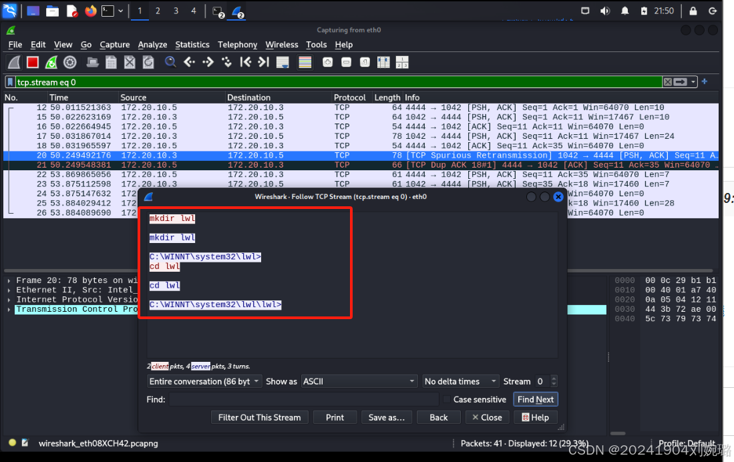Find a packet with the magnifier icon
The height and width of the screenshot is (462, 734).
pyautogui.click(x=170, y=62)
